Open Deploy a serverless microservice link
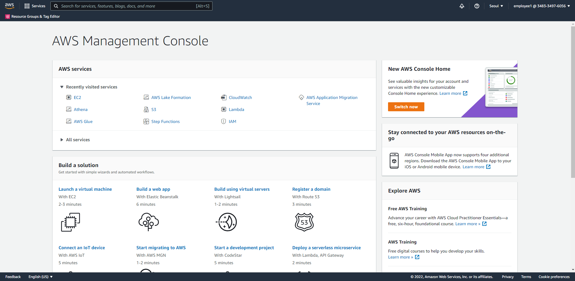Screen dimensions: 575x281 (327, 248)
